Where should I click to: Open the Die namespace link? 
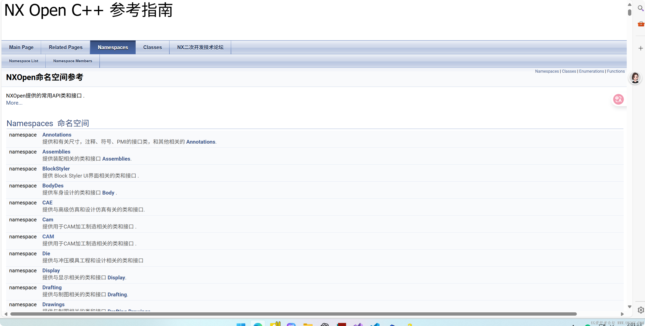pyautogui.click(x=46, y=254)
